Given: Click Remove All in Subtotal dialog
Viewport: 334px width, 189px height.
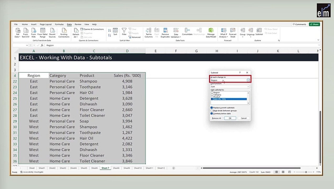Looking at the screenshot, I should [x=216, y=118].
